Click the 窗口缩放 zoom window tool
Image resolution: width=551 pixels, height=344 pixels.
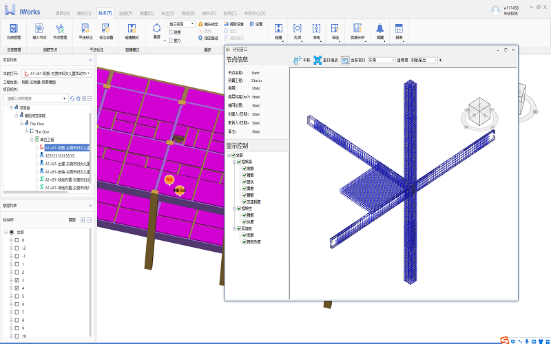(318, 61)
